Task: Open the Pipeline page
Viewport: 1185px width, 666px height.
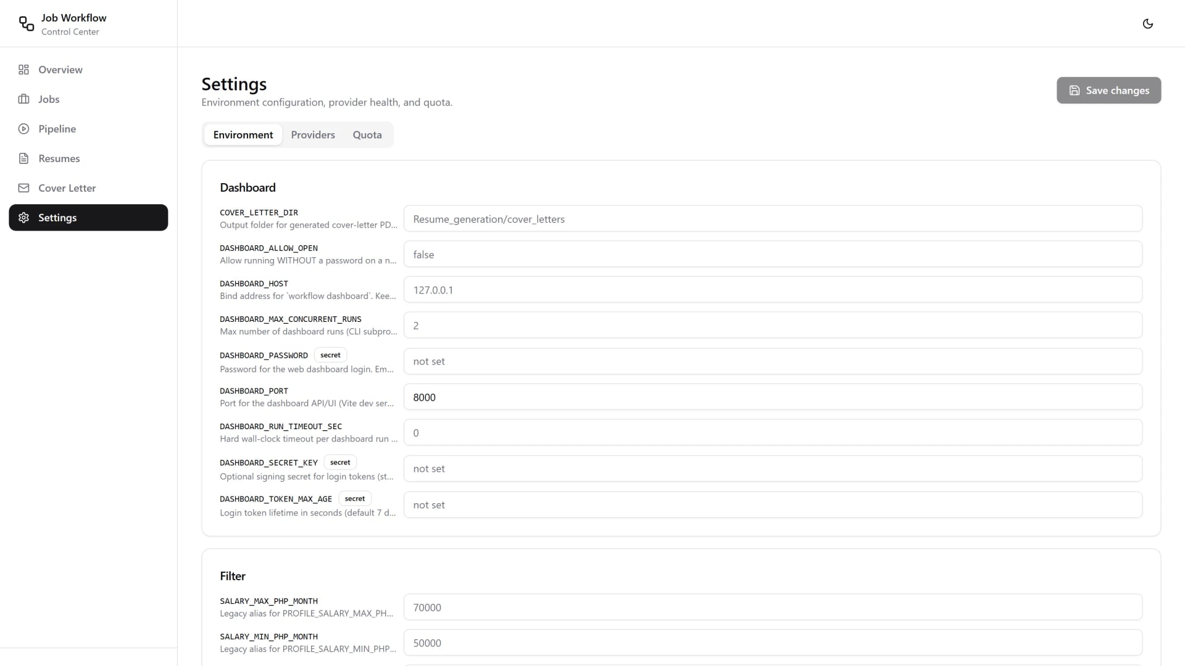Action: pyautogui.click(x=88, y=129)
